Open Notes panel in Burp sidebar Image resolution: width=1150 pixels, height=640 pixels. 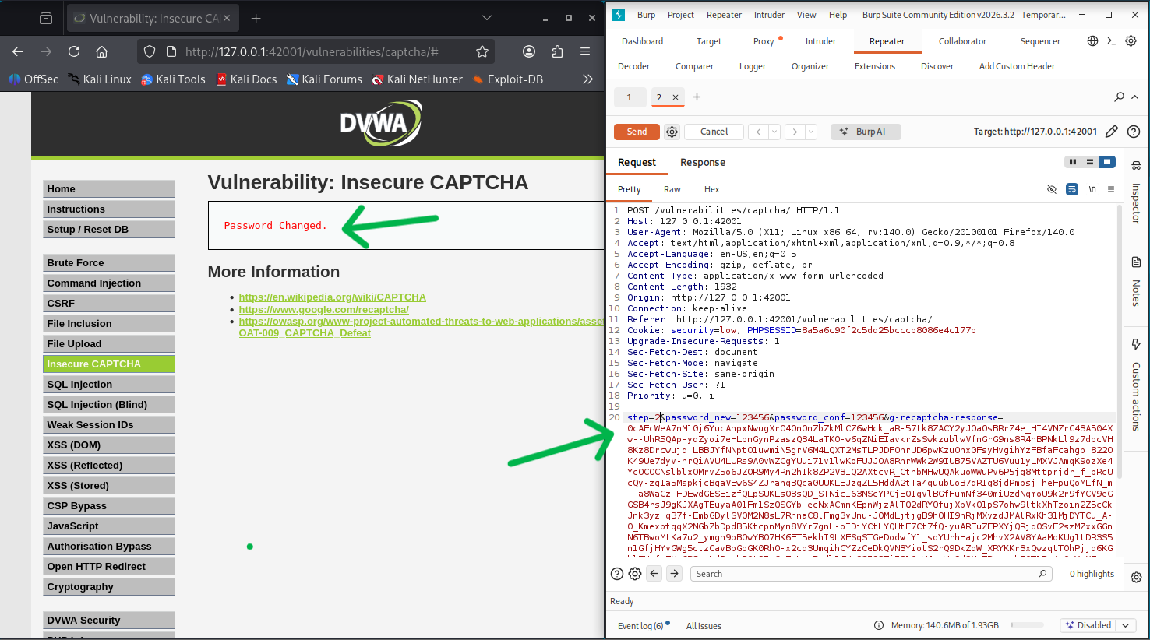click(x=1136, y=280)
